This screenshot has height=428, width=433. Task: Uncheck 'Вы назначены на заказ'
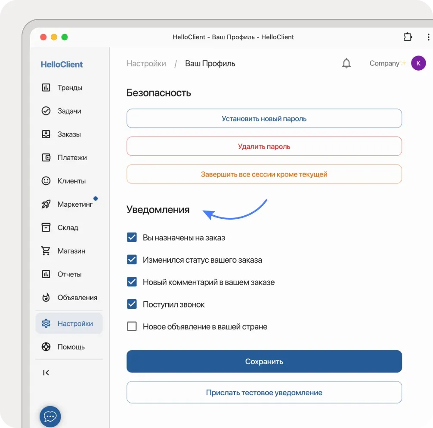[132, 237]
